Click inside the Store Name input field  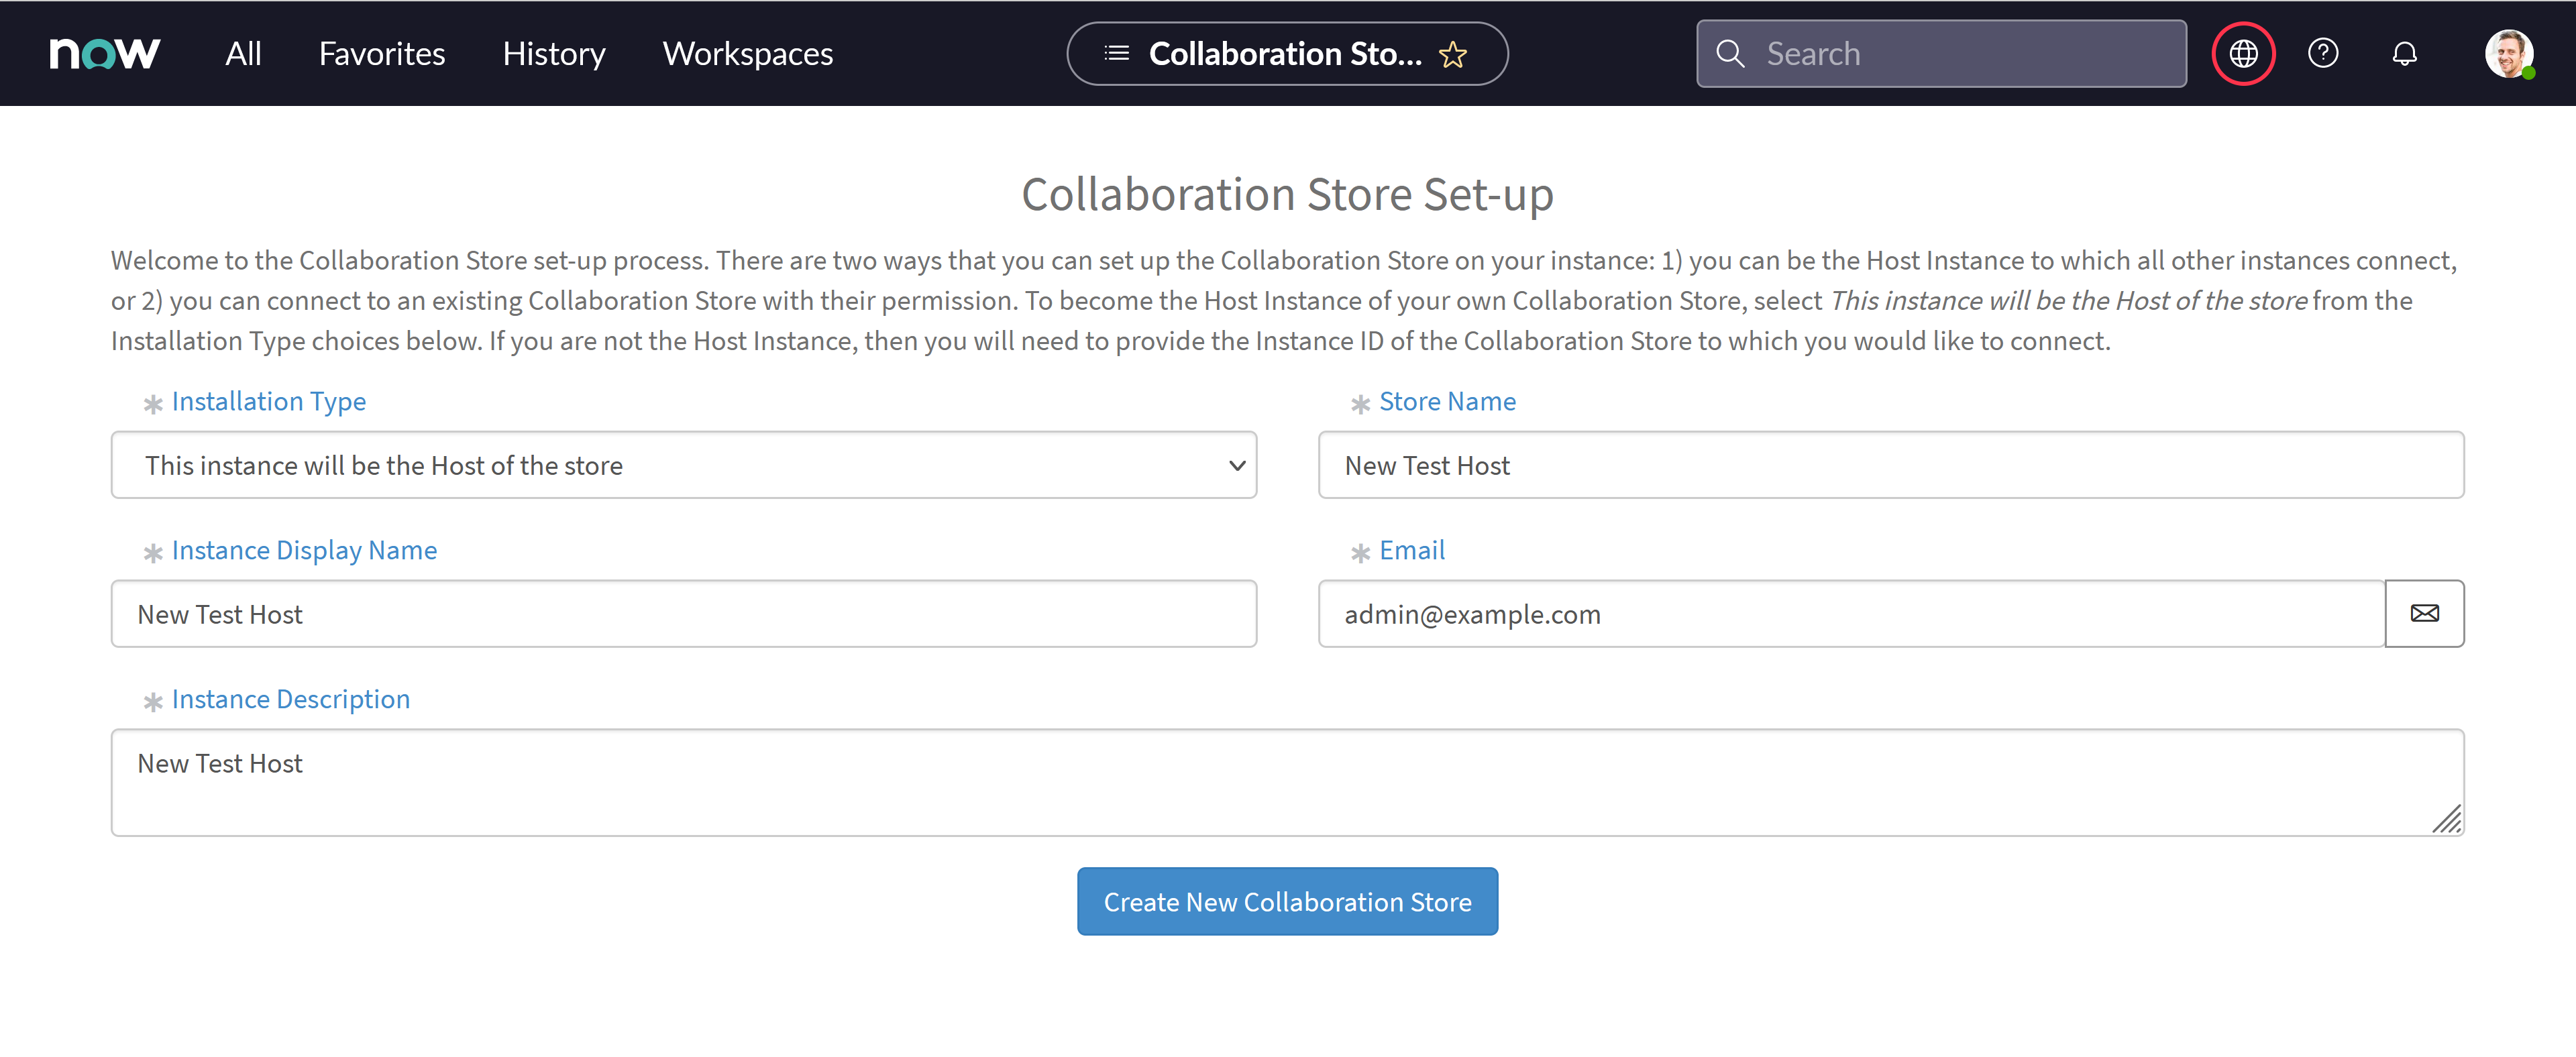[1890, 464]
